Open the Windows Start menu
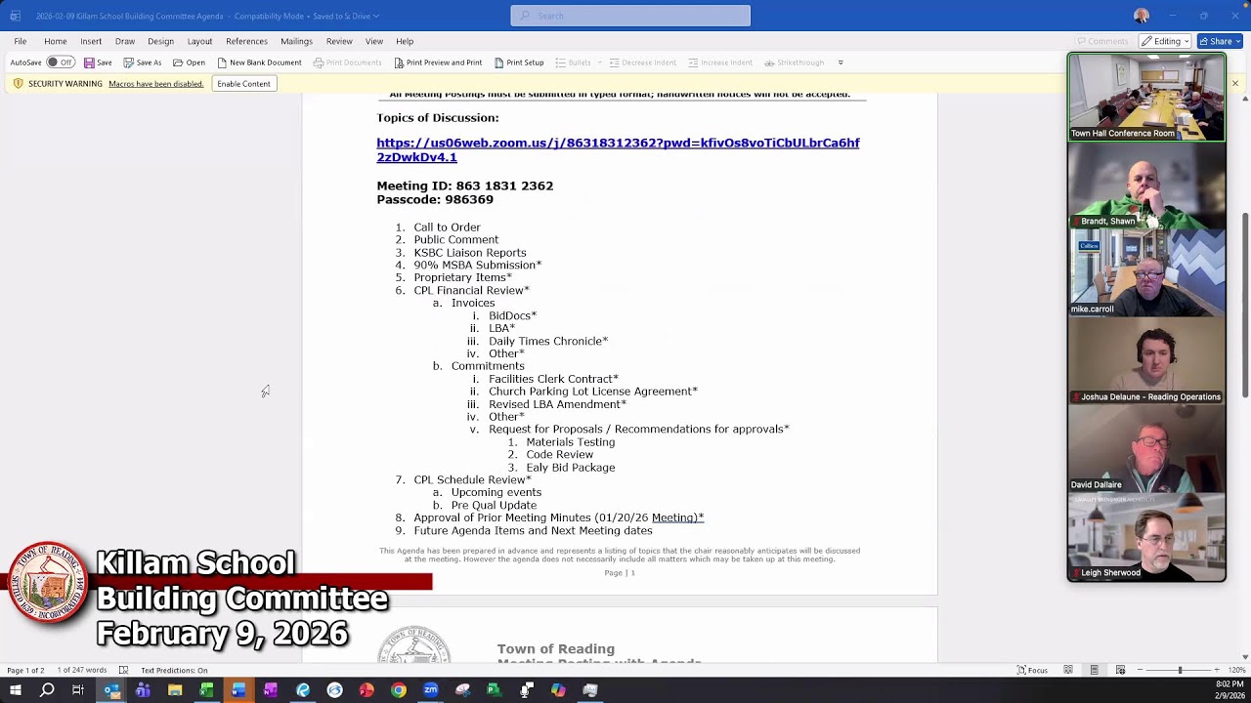 (x=15, y=690)
